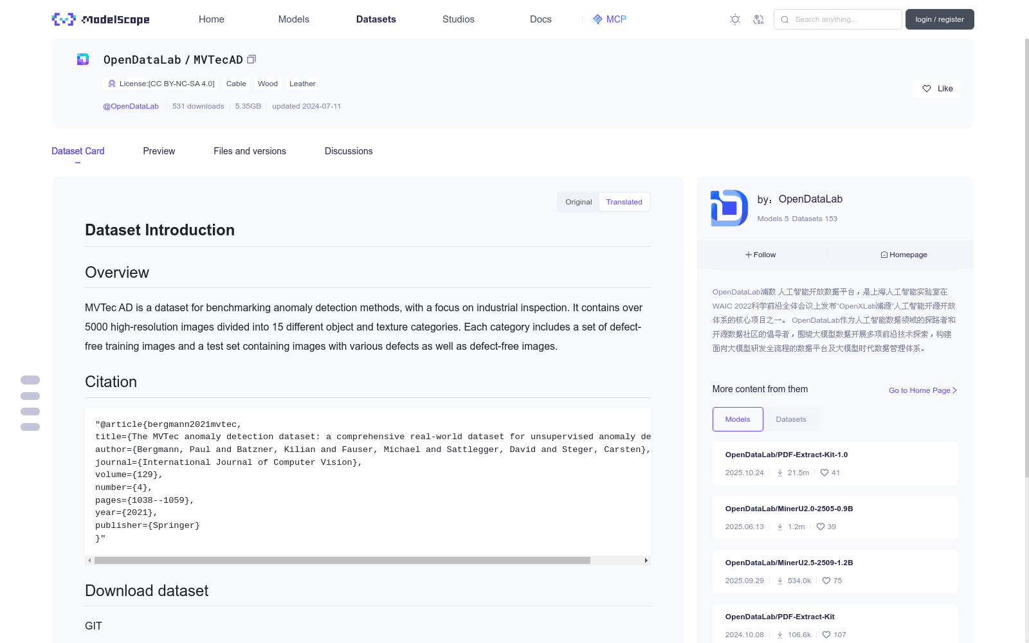
Task: Switch description to Original language
Action: (578, 202)
